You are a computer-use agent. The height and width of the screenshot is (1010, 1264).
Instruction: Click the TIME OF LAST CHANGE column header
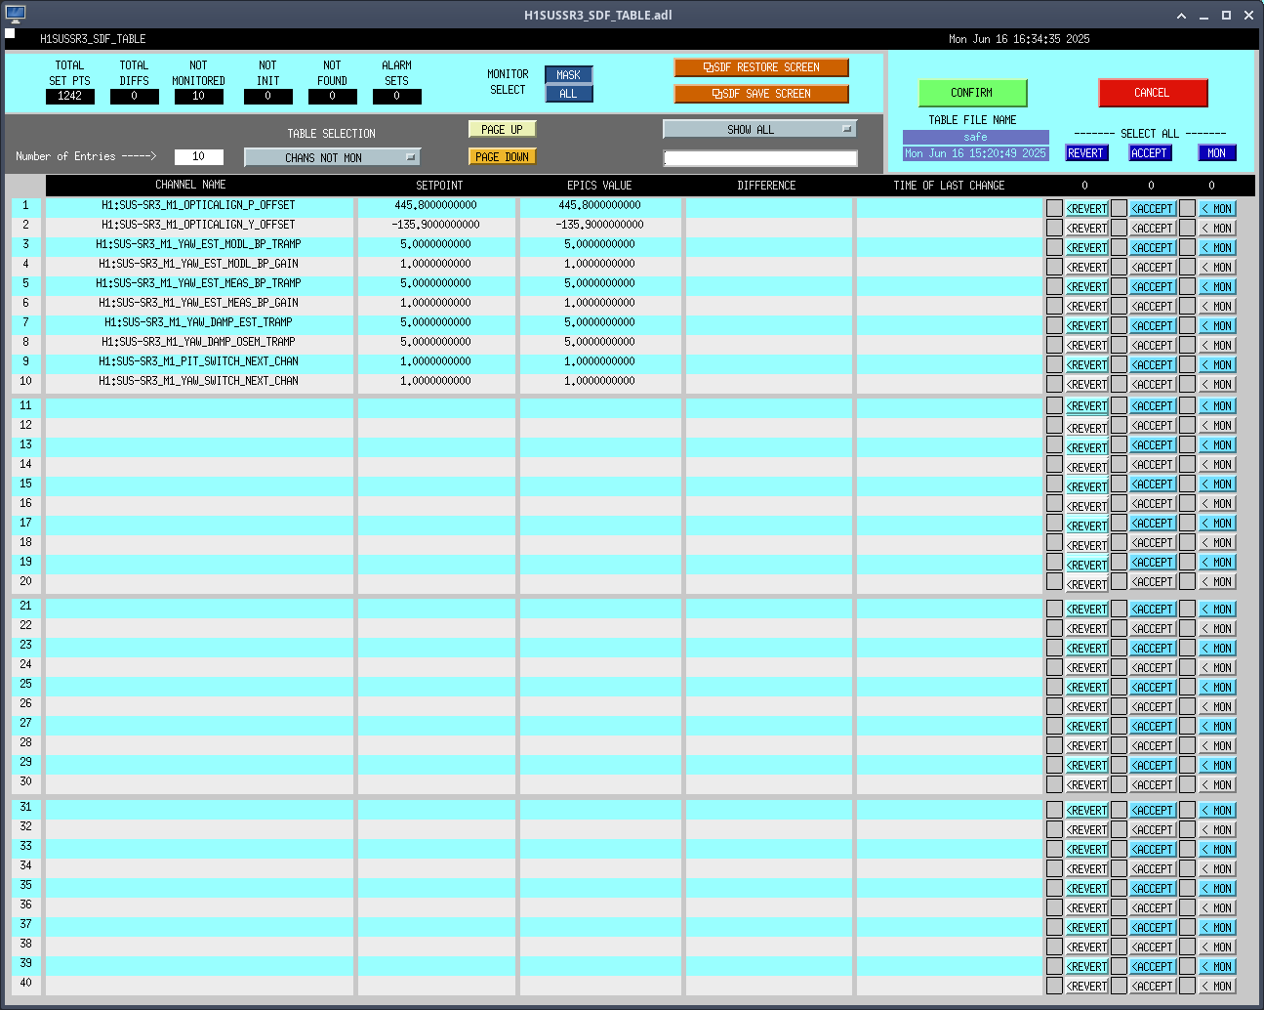click(x=950, y=186)
